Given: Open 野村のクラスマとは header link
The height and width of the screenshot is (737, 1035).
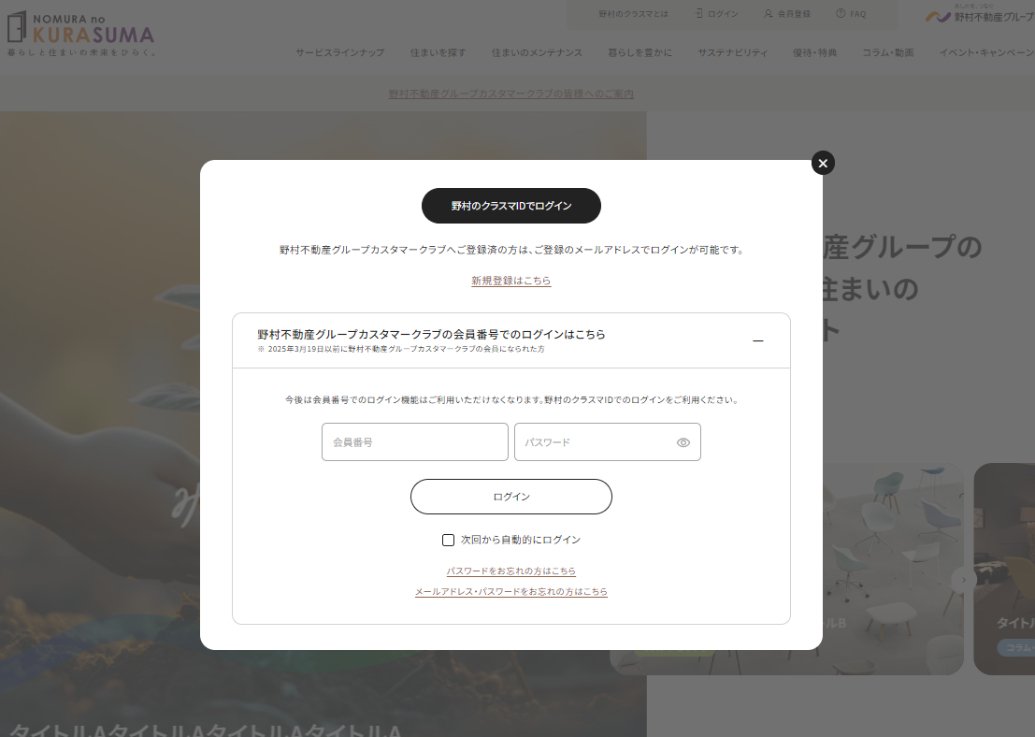Looking at the screenshot, I should 633,14.
